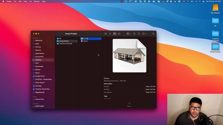Select TechViso Download folder on desktop
Screen dimensions: 223x125
point(215,36)
